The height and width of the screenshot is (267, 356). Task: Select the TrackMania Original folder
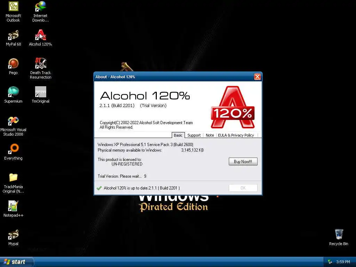(x=13, y=183)
